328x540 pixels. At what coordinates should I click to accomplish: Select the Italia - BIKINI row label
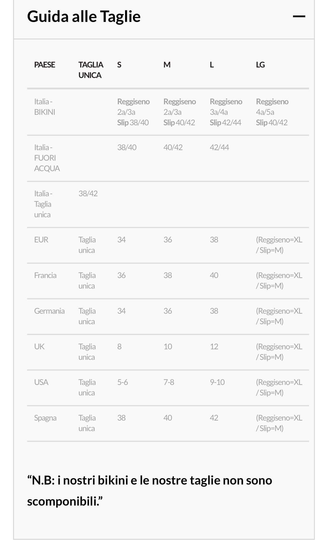[45, 107]
